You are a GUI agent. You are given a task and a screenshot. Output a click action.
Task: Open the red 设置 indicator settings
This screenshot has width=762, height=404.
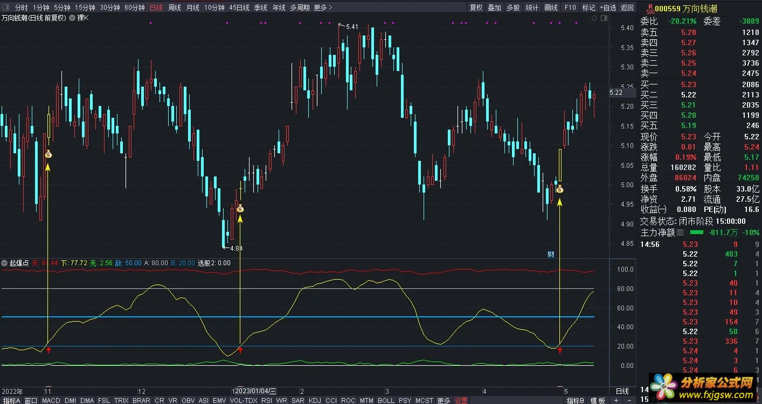tap(461, 400)
